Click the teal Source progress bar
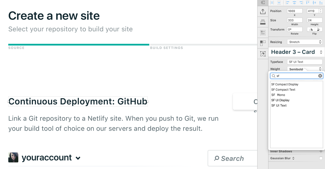 tap(79, 45)
